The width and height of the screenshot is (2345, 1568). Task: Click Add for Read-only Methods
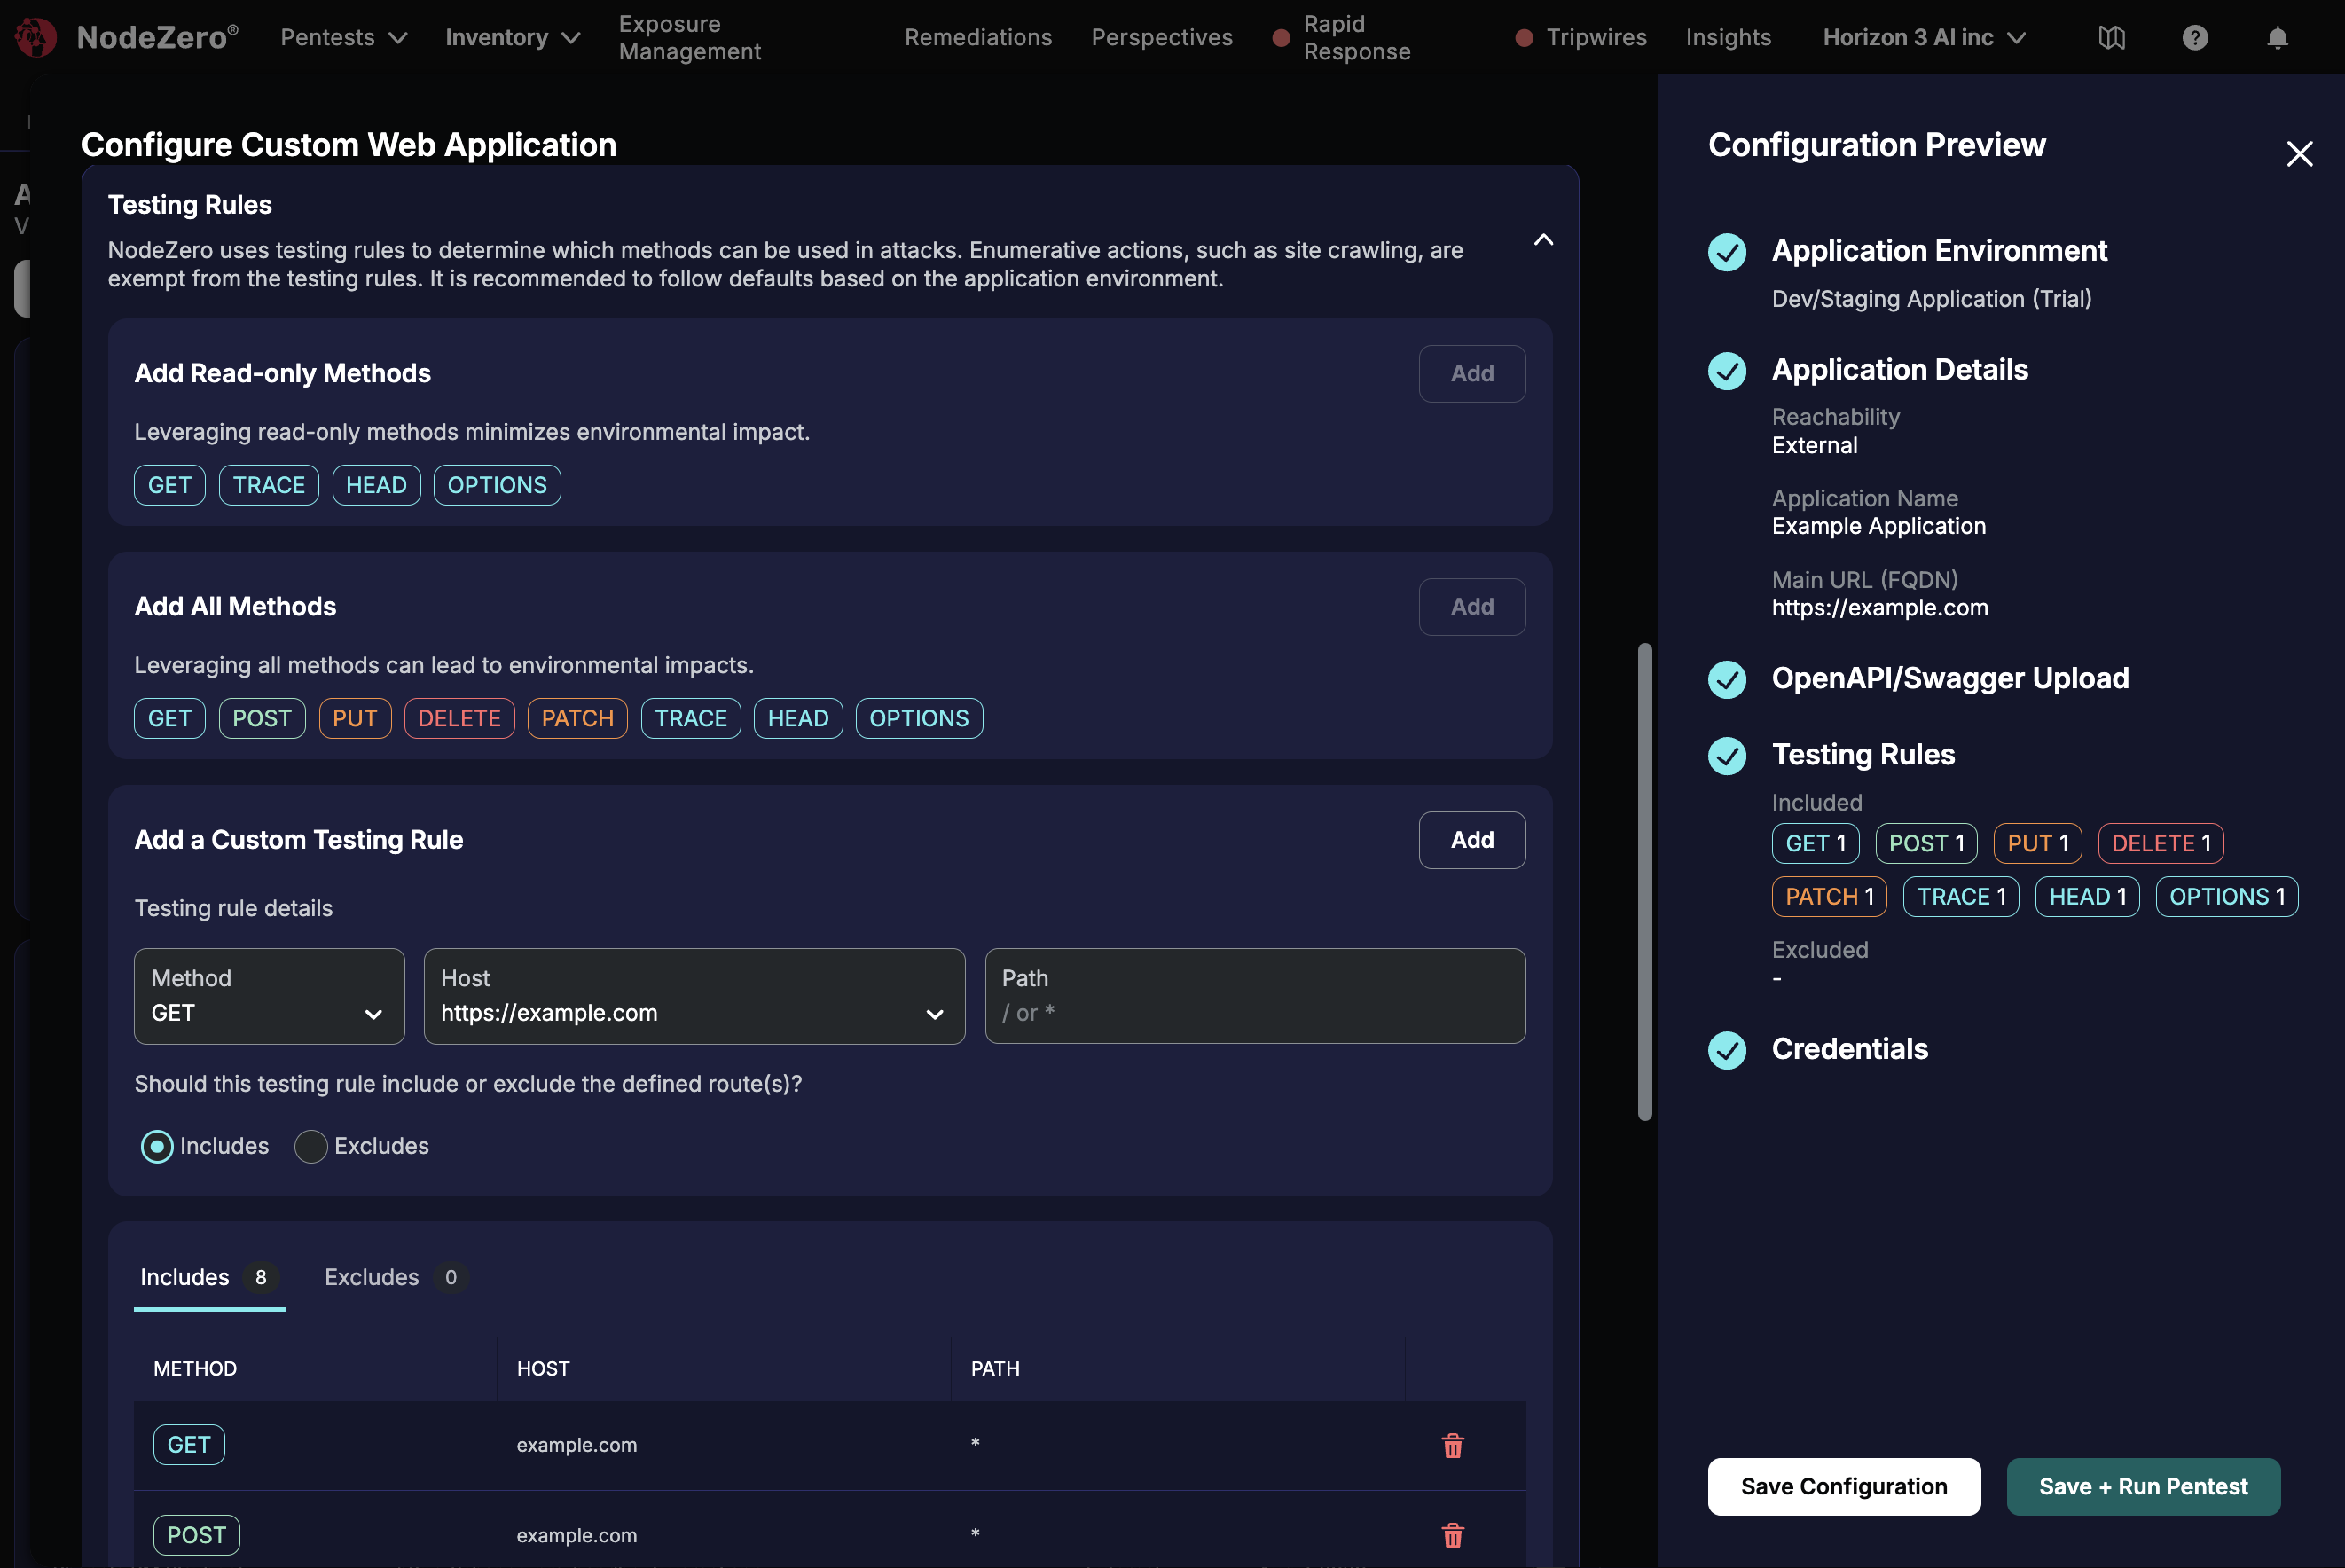click(1472, 373)
